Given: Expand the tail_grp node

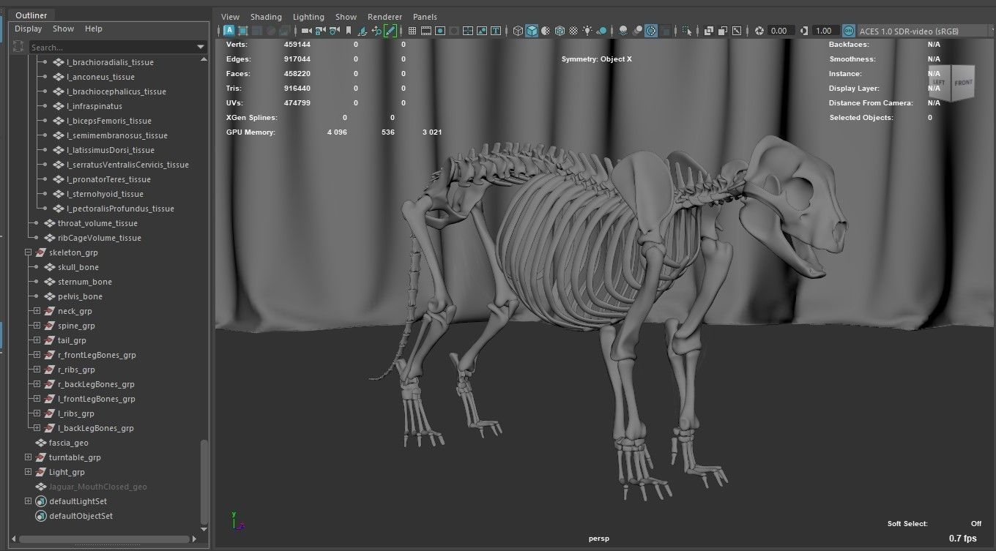Looking at the screenshot, I should tap(37, 340).
